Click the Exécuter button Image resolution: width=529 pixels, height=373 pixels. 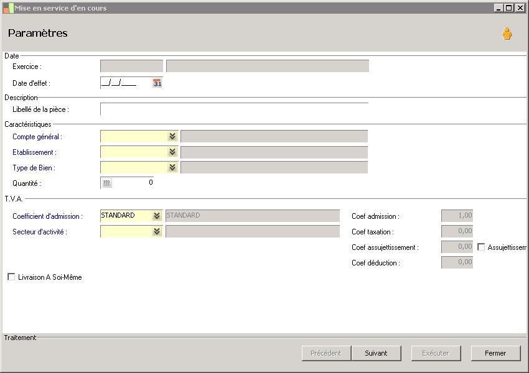[436, 353]
